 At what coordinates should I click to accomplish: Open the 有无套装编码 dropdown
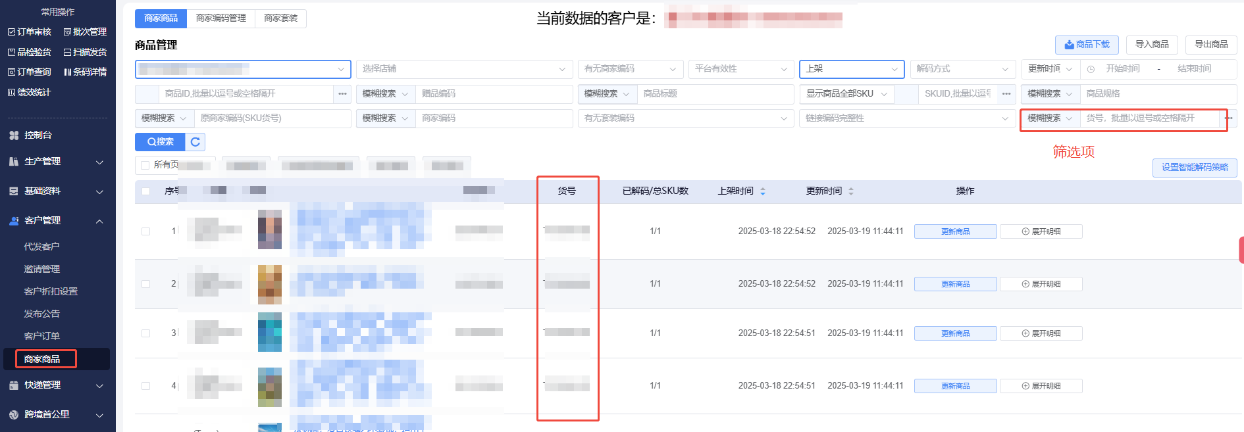point(685,118)
